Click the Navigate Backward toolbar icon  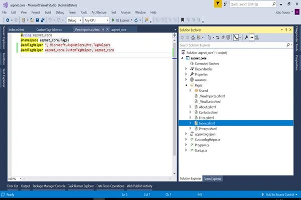click(x=8, y=20)
